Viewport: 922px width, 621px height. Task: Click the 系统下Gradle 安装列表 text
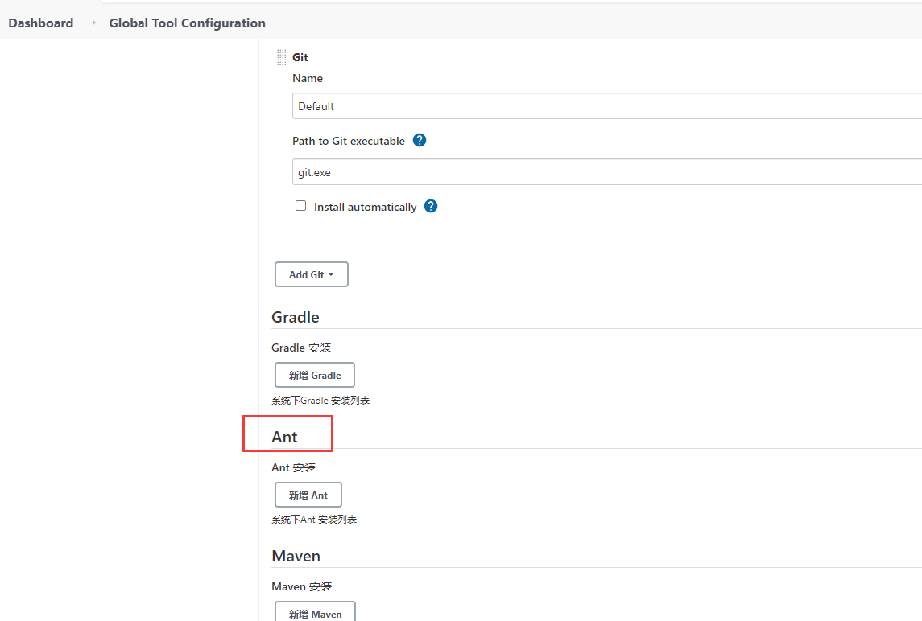(320, 400)
